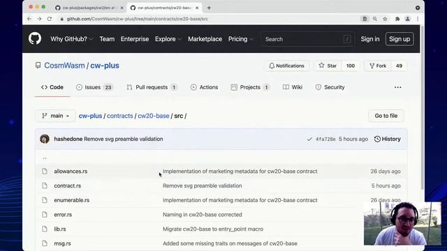447x251 pixels.
Task: Switch to the Issues tab
Action: [94, 87]
